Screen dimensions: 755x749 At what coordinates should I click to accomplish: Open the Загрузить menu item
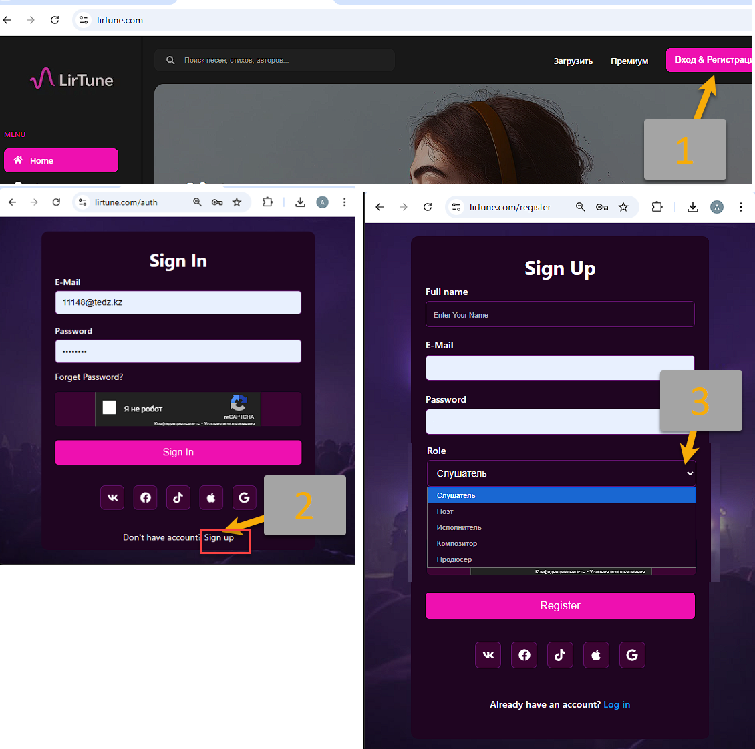point(573,61)
